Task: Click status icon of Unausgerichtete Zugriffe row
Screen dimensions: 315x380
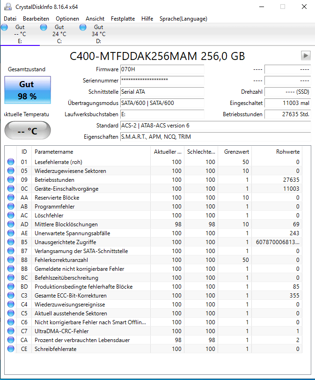Action: 11,242
